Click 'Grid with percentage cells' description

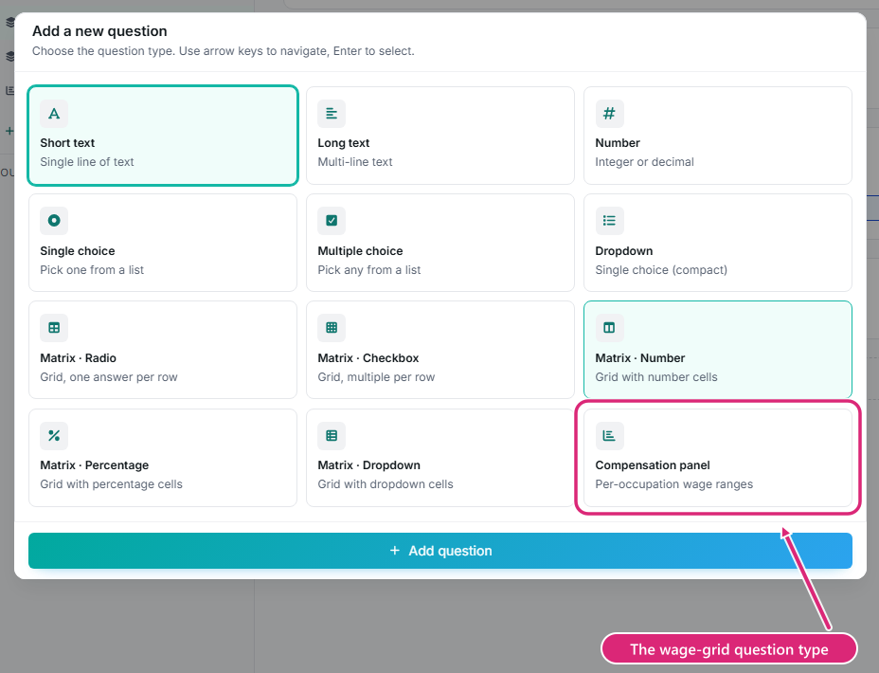[x=111, y=484]
